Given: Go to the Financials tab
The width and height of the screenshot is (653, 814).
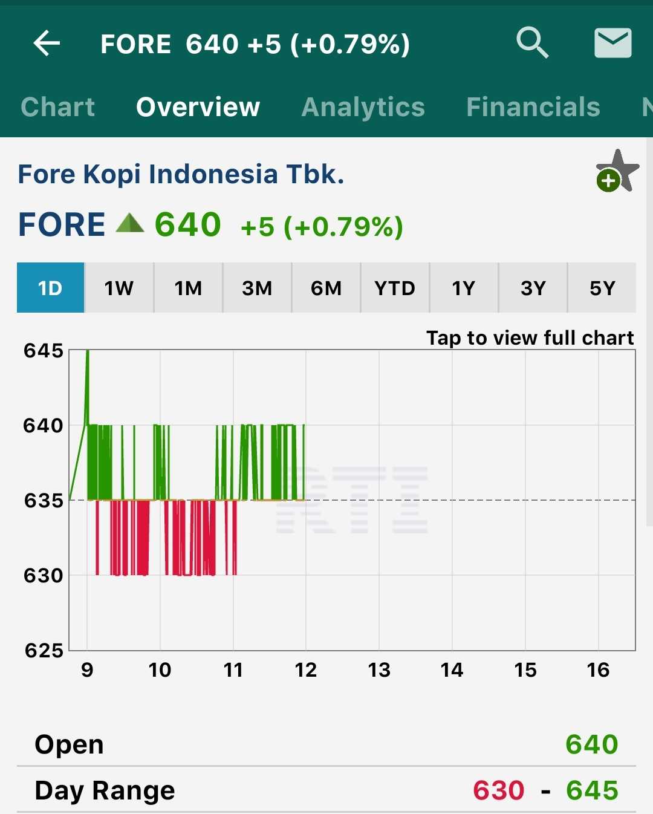Looking at the screenshot, I should tap(533, 107).
